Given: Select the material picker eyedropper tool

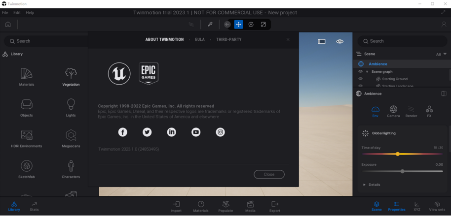Looking at the screenshot, I should (x=210, y=25).
